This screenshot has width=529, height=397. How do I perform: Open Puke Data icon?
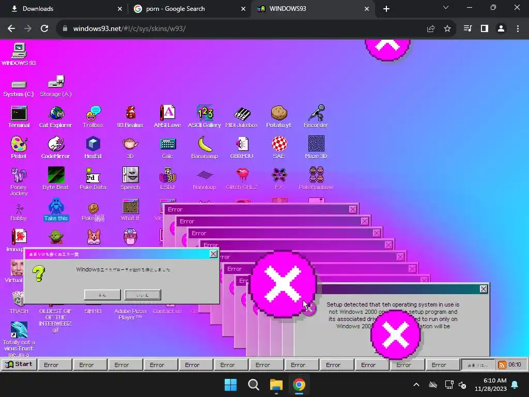[93, 178]
